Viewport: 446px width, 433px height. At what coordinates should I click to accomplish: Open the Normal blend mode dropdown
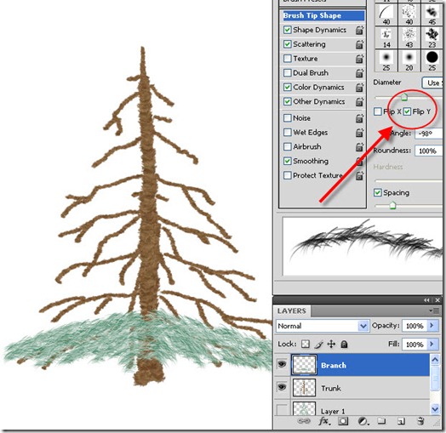323,326
